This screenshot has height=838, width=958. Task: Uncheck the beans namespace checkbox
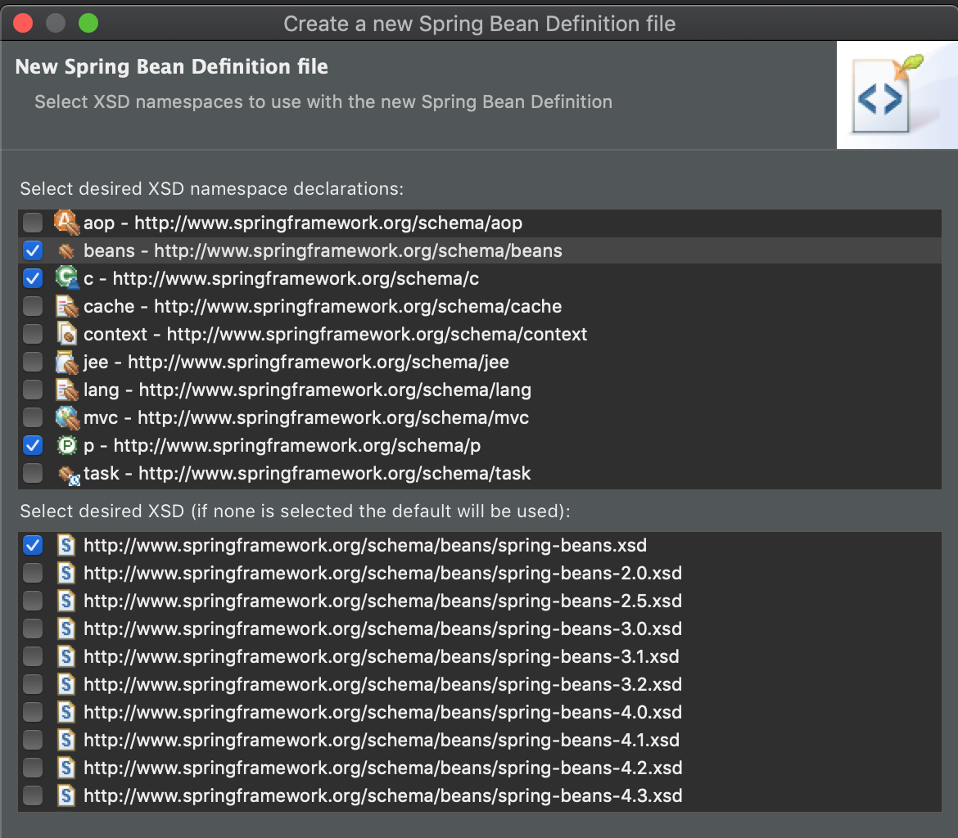coord(33,250)
